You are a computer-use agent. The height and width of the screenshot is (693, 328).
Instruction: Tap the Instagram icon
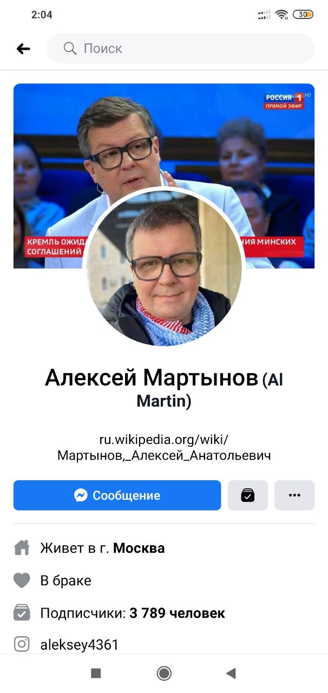tap(22, 644)
